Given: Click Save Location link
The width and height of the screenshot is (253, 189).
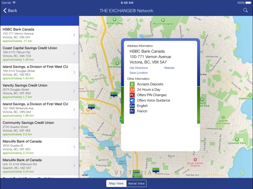Looking at the screenshot, I should [x=138, y=73].
